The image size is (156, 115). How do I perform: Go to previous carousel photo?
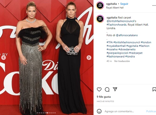click(4, 57)
